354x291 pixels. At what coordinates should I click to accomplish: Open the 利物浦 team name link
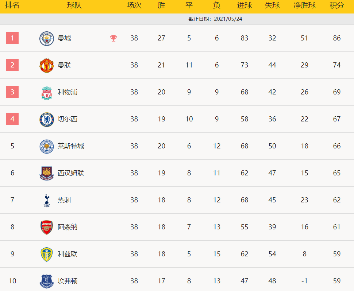click(68, 92)
